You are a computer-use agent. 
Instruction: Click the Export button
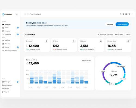[128, 35]
